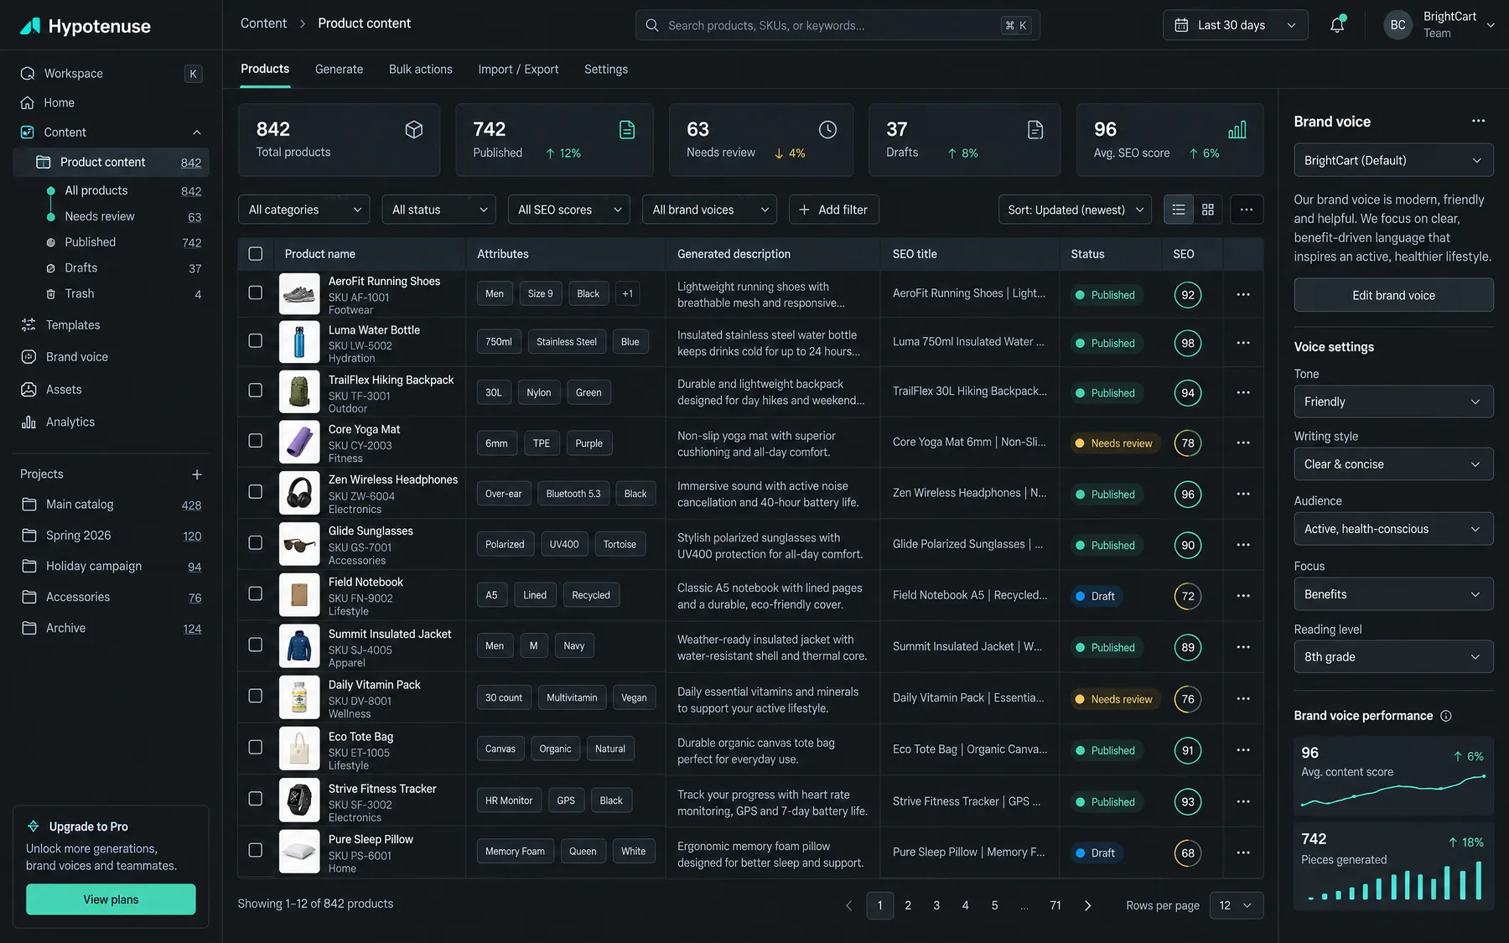Screen dimensions: 1509x943
Task: Open the Tone dropdown set to Friendly
Action: [x=1393, y=402]
